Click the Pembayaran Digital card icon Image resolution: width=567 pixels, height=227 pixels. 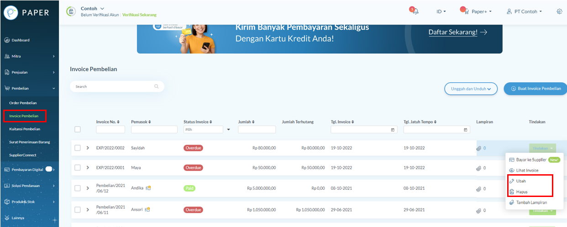tap(7, 169)
